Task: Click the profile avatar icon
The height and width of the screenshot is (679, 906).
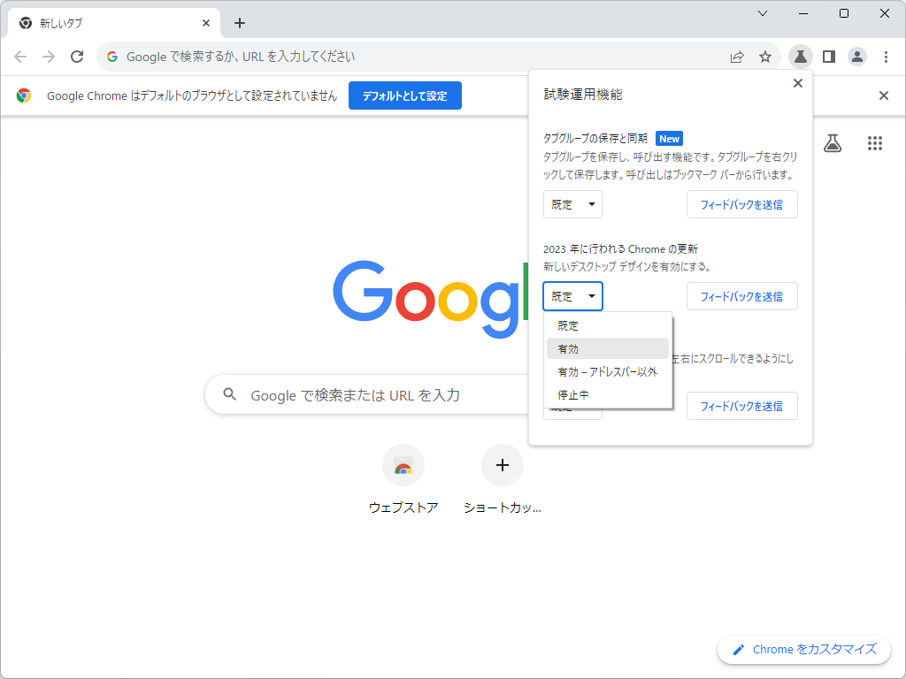Action: coord(856,56)
